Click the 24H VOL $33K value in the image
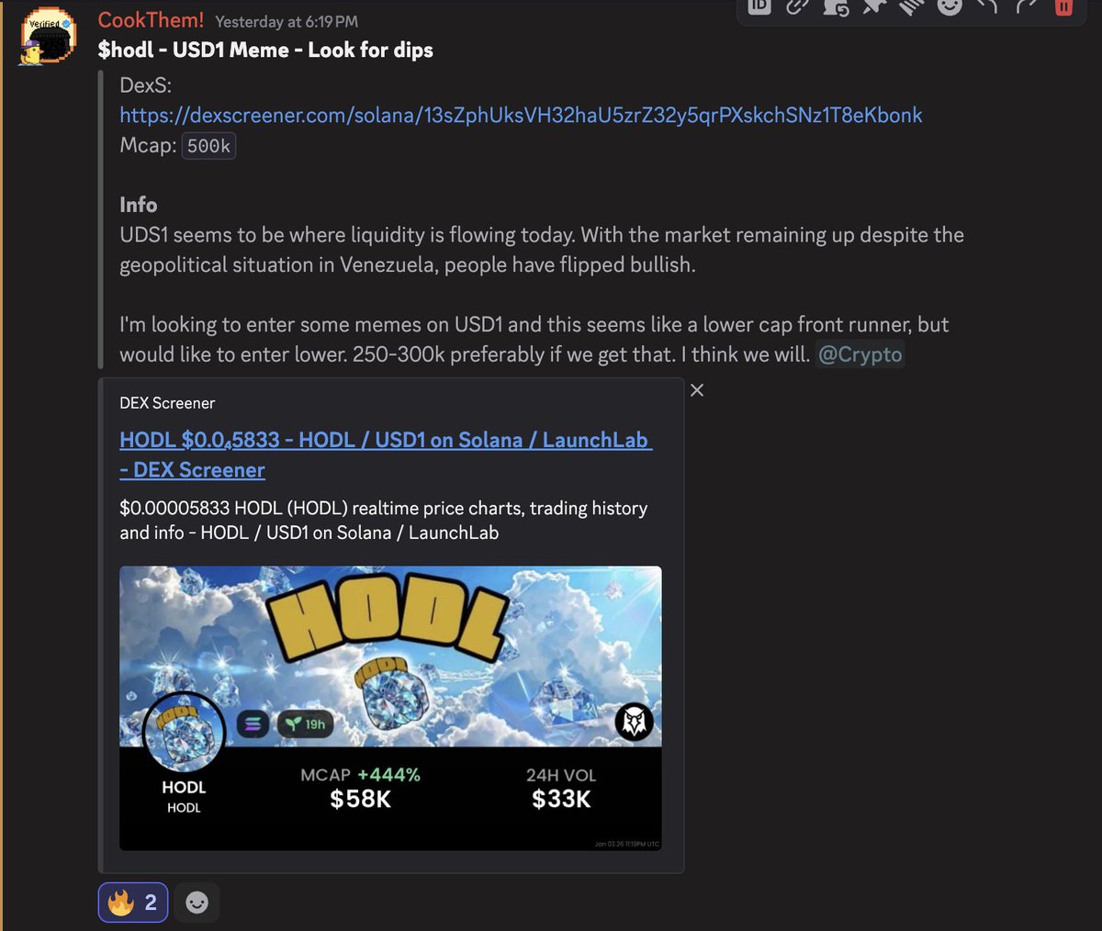Screen dimensions: 1102x931 (x=561, y=799)
